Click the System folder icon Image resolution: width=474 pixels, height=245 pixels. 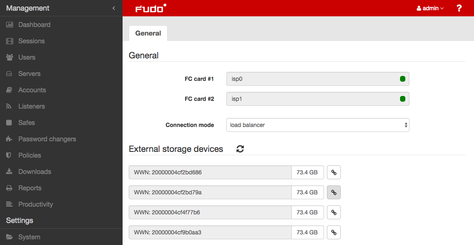click(x=9, y=237)
